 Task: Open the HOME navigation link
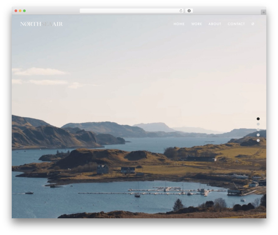(x=179, y=24)
